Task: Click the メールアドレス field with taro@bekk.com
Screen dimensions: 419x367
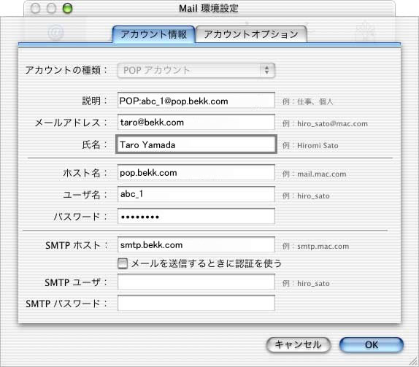Action: click(x=196, y=123)
